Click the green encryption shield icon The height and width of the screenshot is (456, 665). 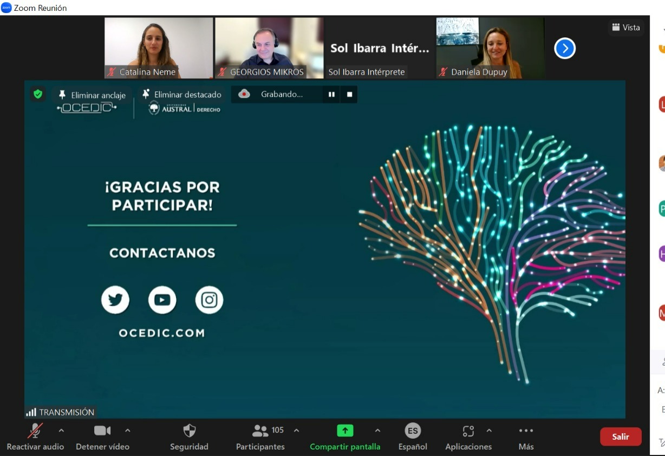click(x=38, y=94)
